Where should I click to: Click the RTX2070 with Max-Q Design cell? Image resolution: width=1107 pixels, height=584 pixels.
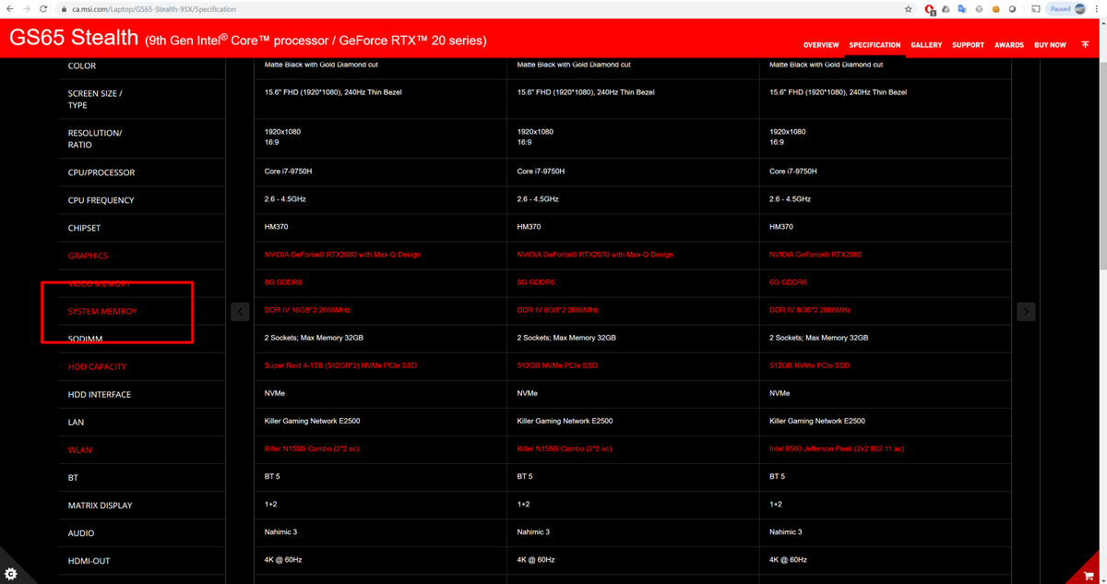coord(595,255)
